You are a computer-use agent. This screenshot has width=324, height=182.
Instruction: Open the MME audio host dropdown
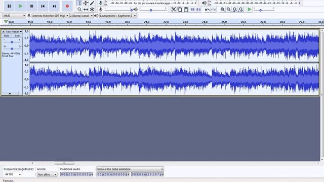(x=14, y=16)
